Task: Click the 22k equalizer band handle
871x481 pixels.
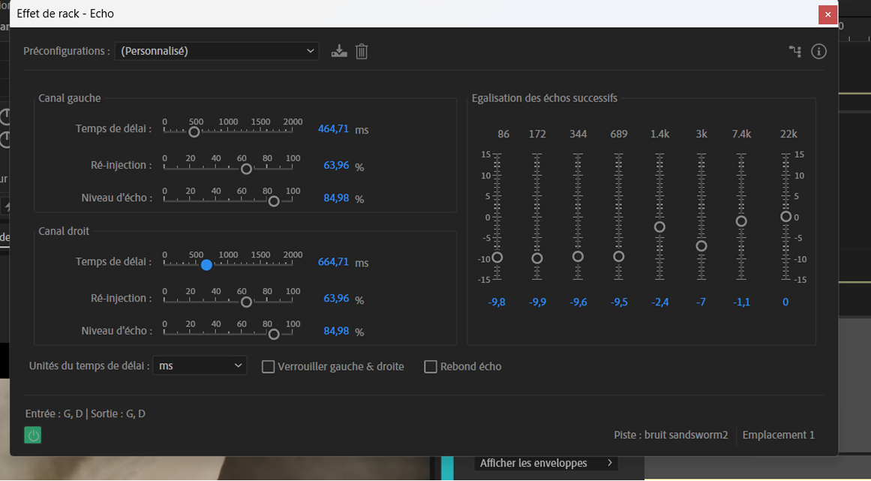Action: click(785, 217)
